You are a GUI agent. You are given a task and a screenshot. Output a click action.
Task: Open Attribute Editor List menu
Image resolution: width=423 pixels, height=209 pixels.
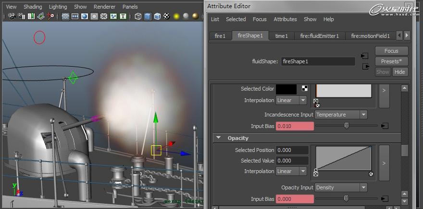(x=215, y=19)
